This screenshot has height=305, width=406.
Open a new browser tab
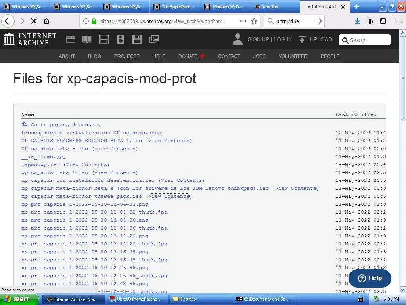(x=356, y=6)
